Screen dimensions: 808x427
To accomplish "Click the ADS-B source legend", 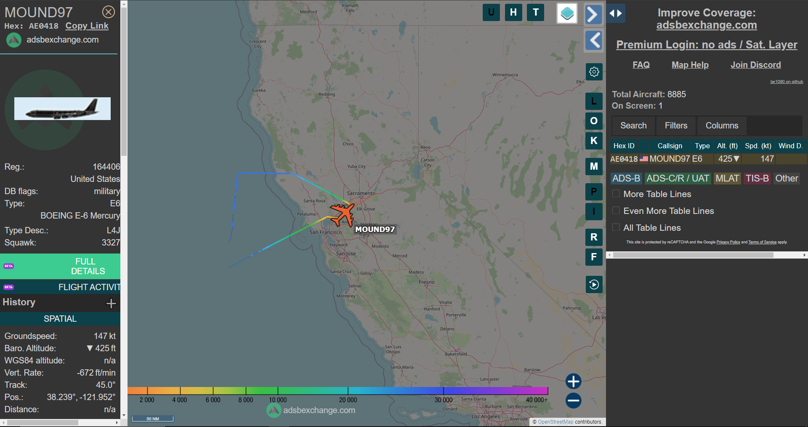I will coord(626,179).
